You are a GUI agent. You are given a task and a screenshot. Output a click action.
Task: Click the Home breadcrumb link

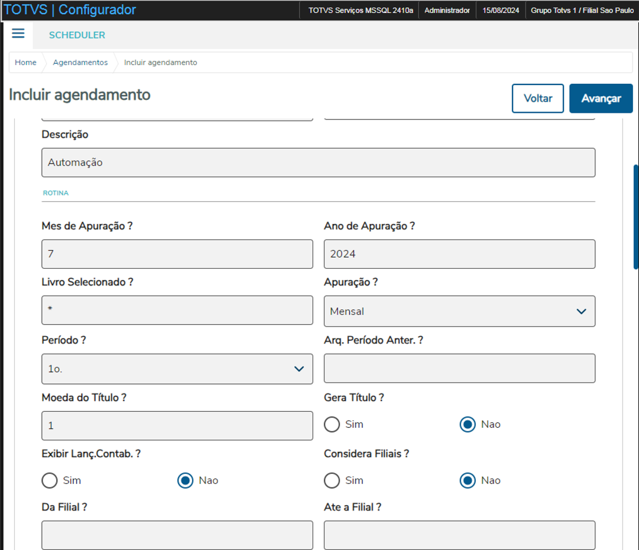pyautogui.click(x=25, y=63)
